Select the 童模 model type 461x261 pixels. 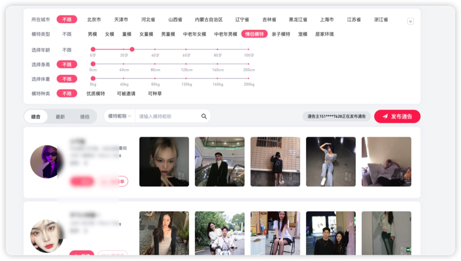coord(127,34)
